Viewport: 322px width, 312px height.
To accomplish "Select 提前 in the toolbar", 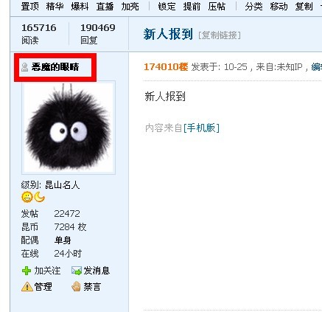I will coord(192,7).
